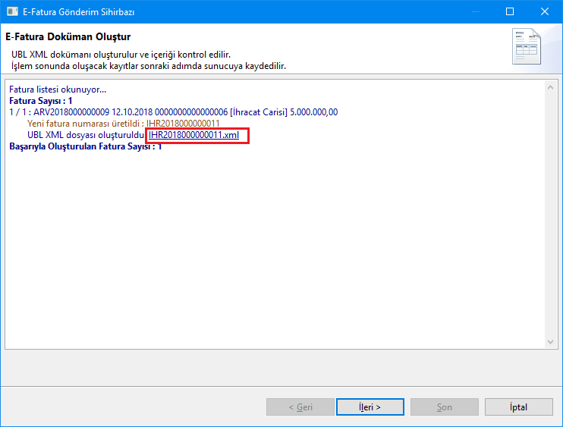Click the 'Fatura Sayısı : 1' line
Image resolution: width=563 pixels, height=427 pixels.
pyautogui.click(x=41, y=100)
